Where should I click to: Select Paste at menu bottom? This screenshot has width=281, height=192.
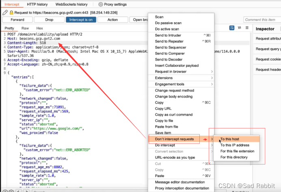(181, 176)
